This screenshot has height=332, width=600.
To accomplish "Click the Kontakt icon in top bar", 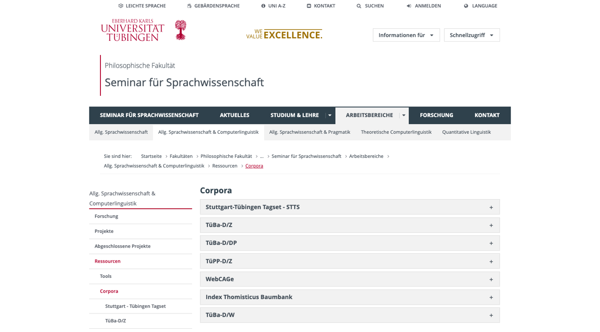I will (x=309, y=6).
